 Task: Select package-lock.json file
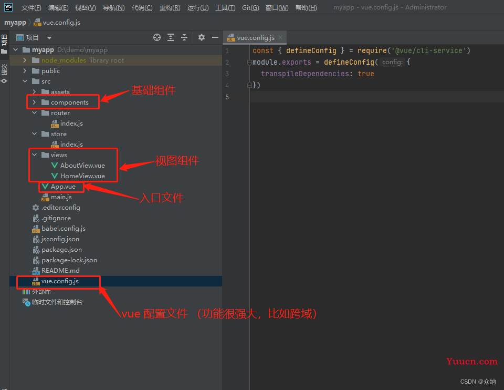pos(69,260)
